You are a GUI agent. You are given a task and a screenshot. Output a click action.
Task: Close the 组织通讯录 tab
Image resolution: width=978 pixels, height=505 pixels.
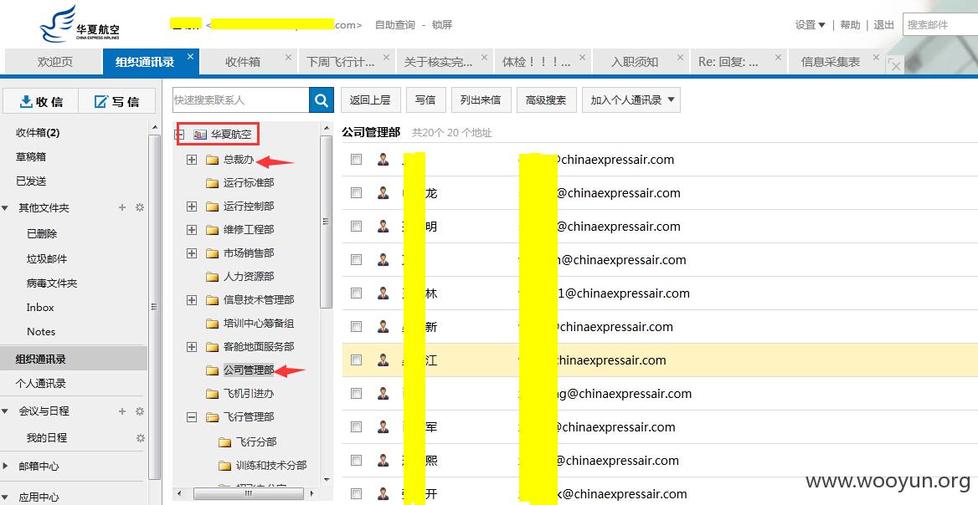click(x=191, y=56)
